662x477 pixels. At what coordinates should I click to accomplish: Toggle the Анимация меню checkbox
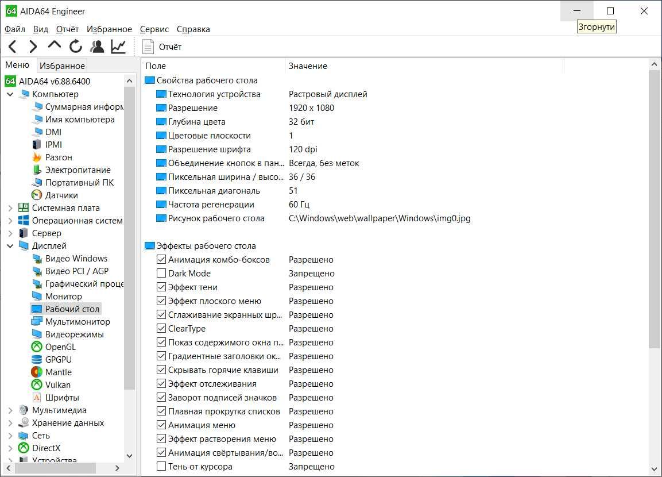click(x=161, y=425)
